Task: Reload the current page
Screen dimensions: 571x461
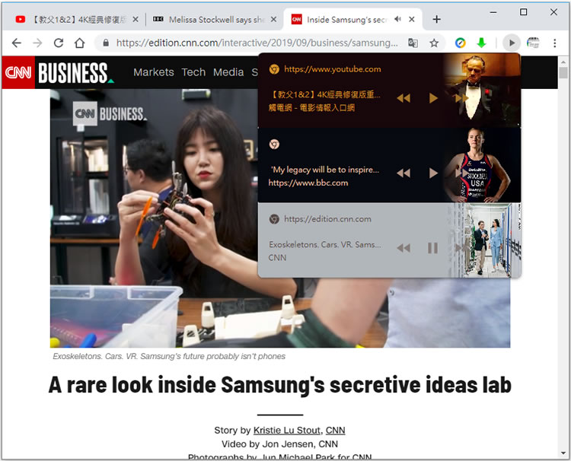Action: (59, 43)
